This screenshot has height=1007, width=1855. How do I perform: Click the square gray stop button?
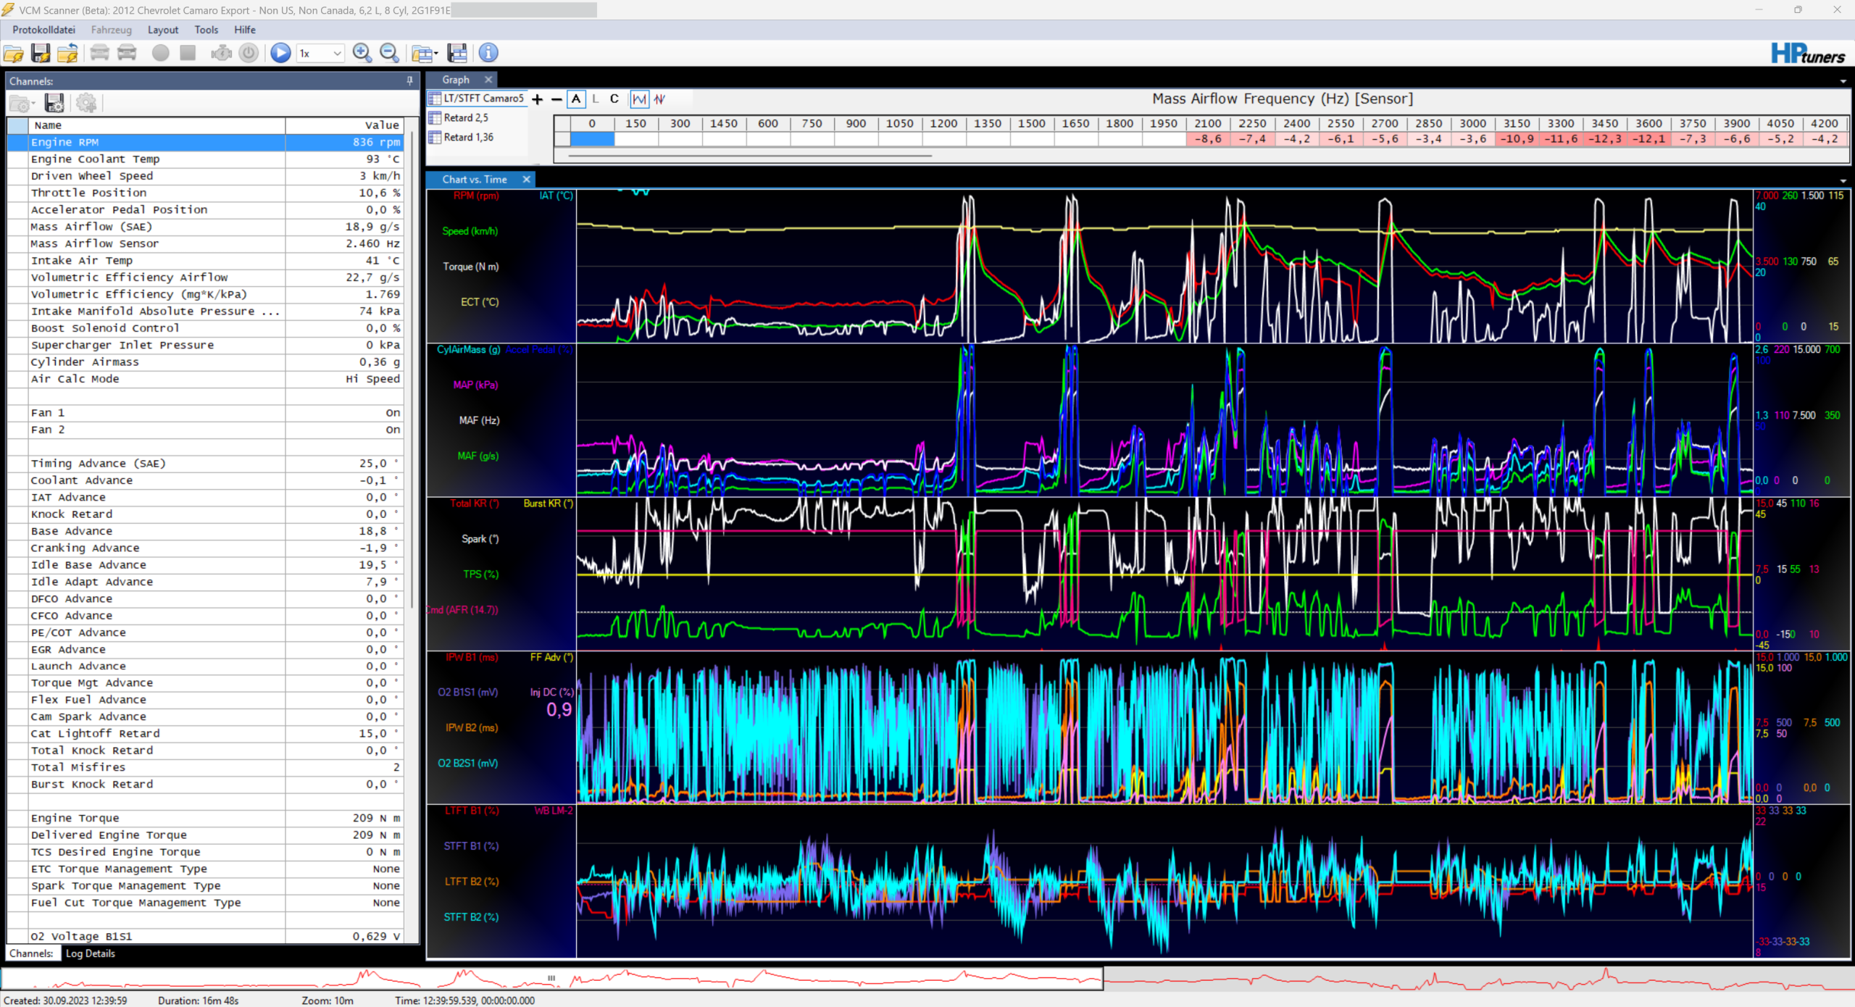[188, 53]
